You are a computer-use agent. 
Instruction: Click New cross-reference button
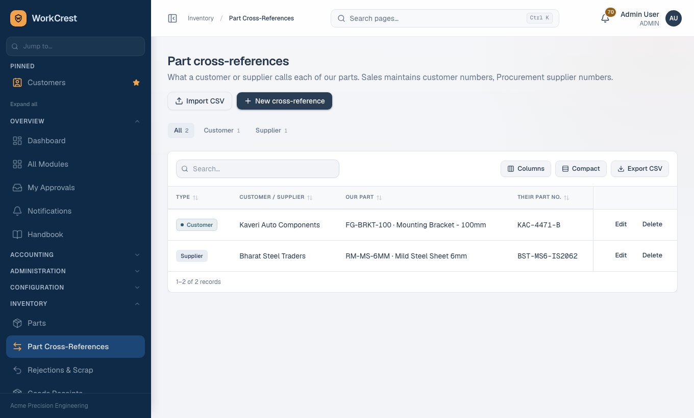click(284, 101)
